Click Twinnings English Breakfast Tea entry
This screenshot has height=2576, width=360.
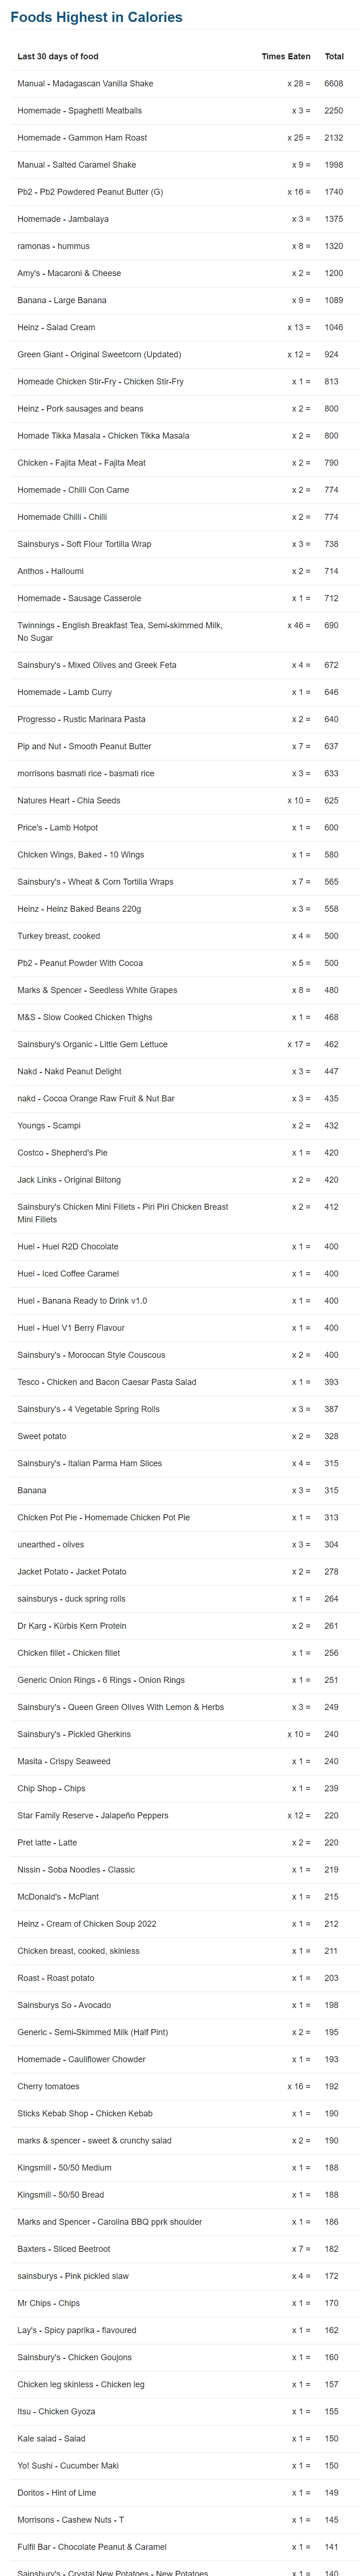pos(179,631)
